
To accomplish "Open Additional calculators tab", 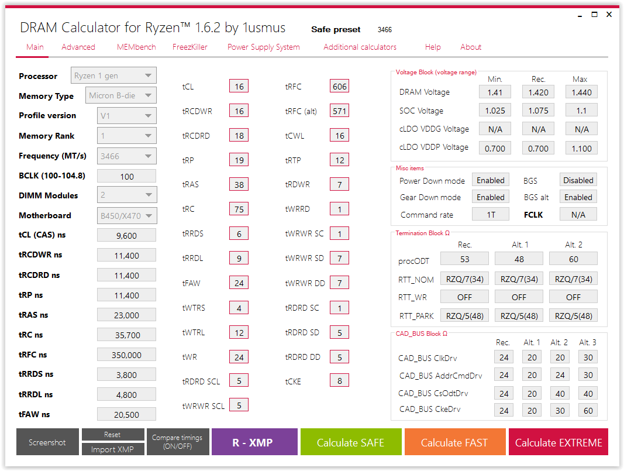I will 360,47.
